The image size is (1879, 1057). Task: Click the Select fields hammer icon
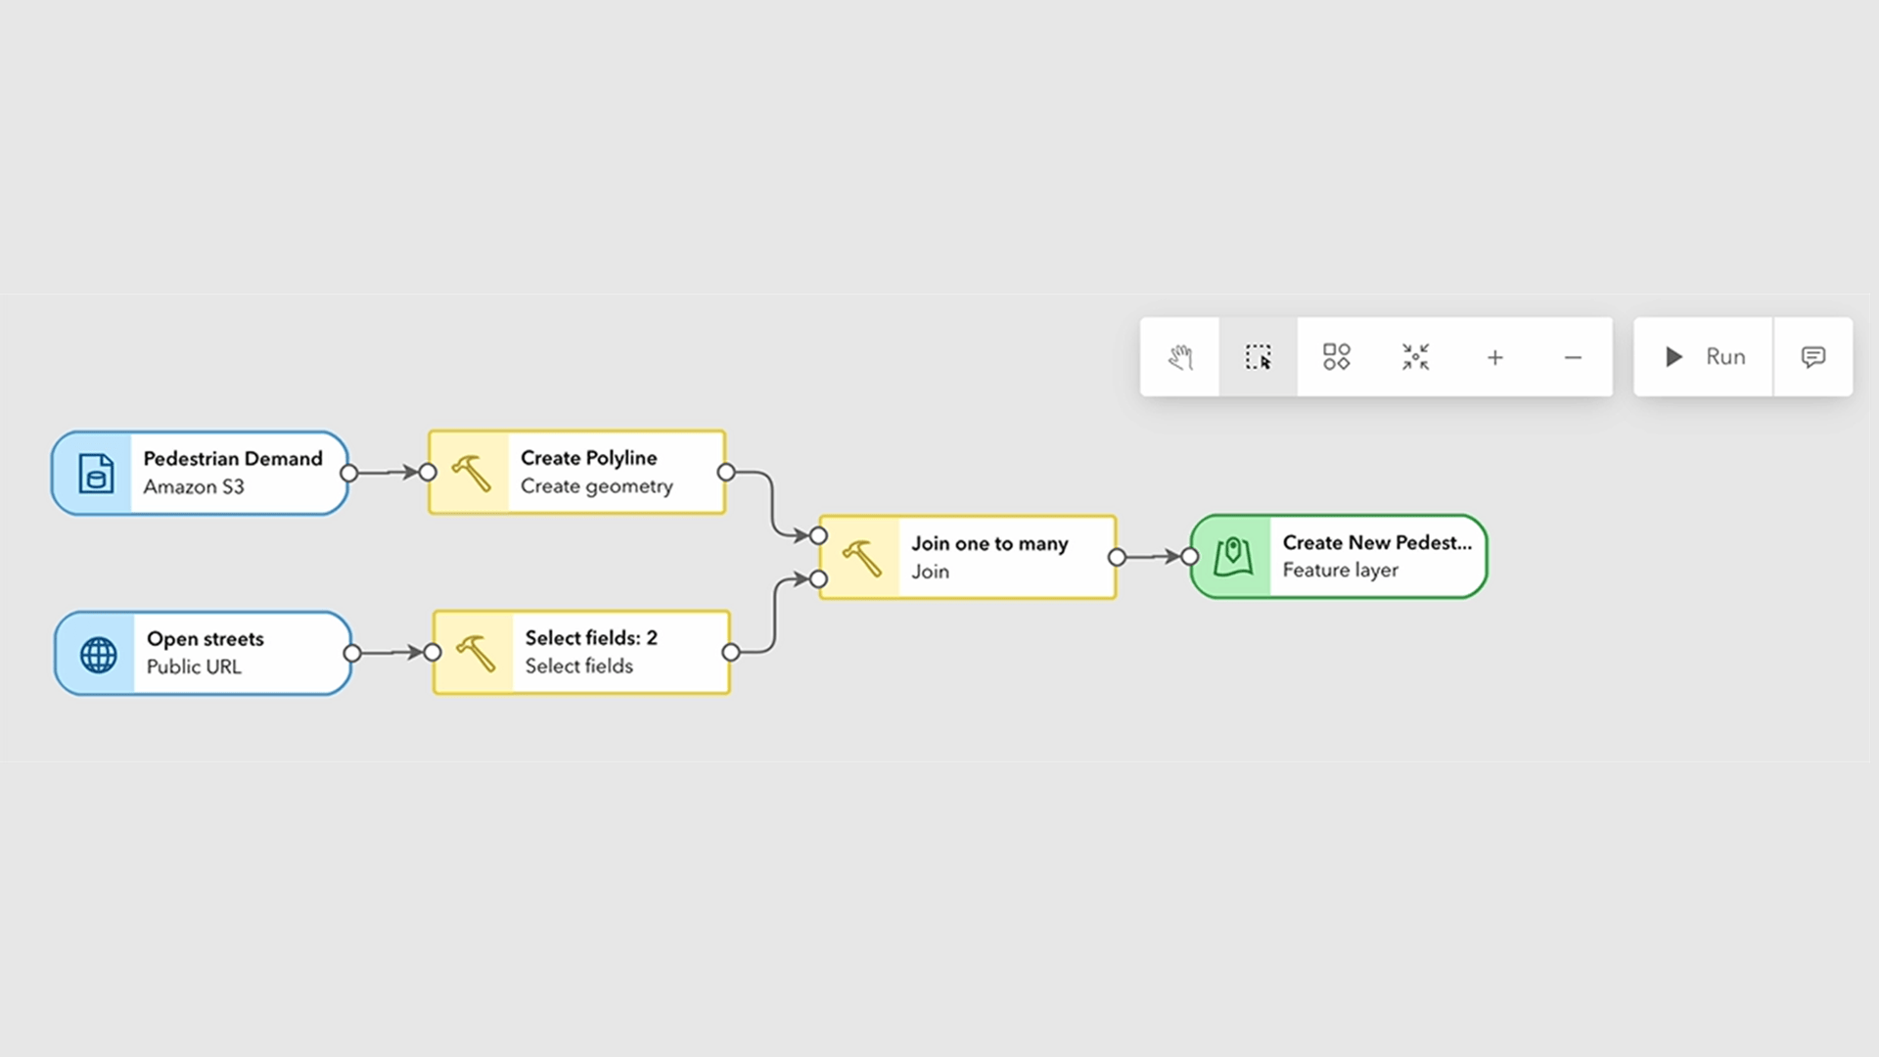click(x=475, y=653)
